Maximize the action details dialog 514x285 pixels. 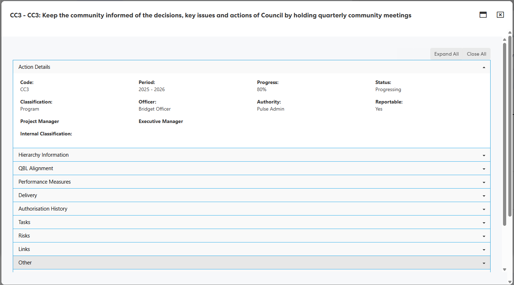click(483, 15)
